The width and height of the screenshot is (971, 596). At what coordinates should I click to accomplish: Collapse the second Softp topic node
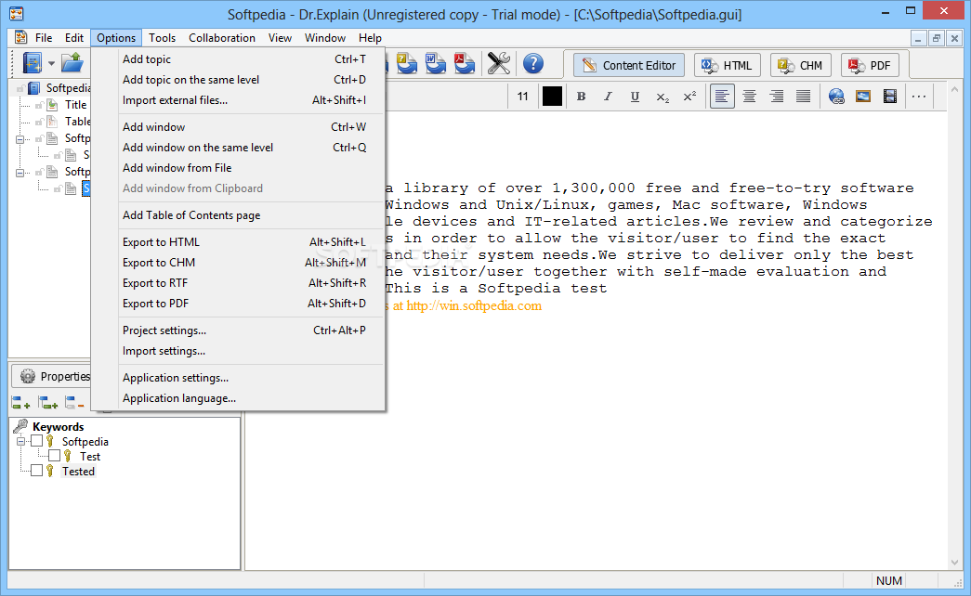(20, 172)
